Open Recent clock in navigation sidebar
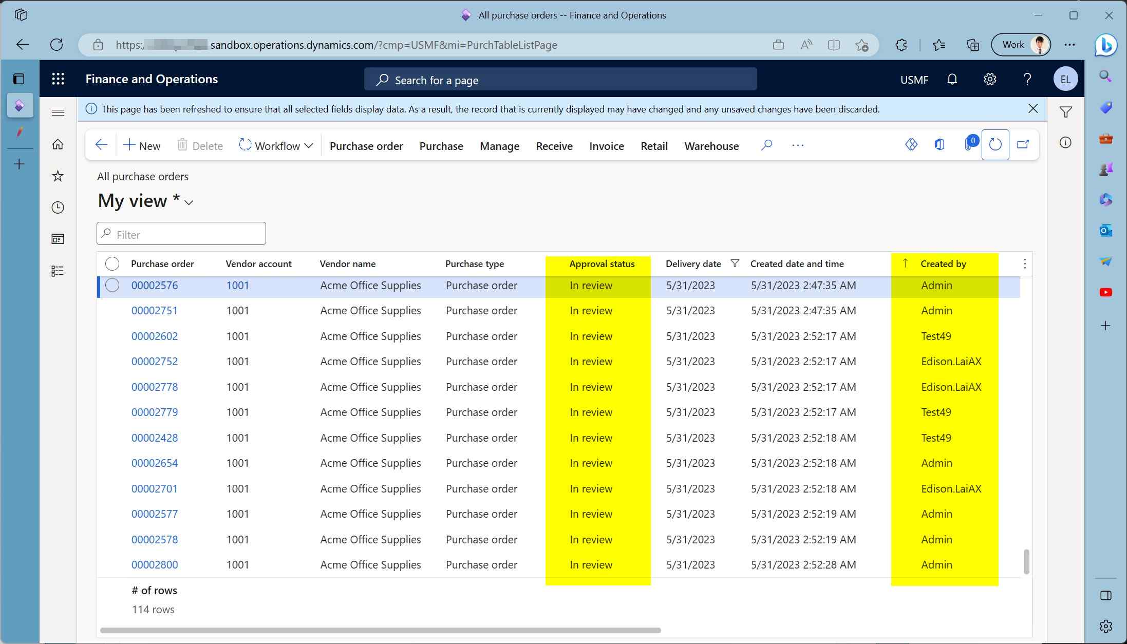Viewport: 1127px width, 644px height. 58,207
